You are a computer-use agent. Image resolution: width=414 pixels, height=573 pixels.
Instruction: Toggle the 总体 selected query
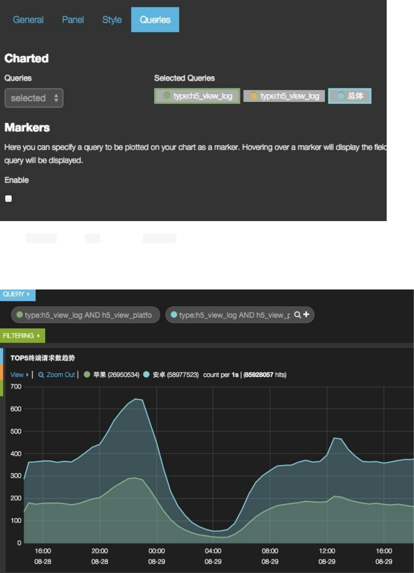[x=350, y=96]
